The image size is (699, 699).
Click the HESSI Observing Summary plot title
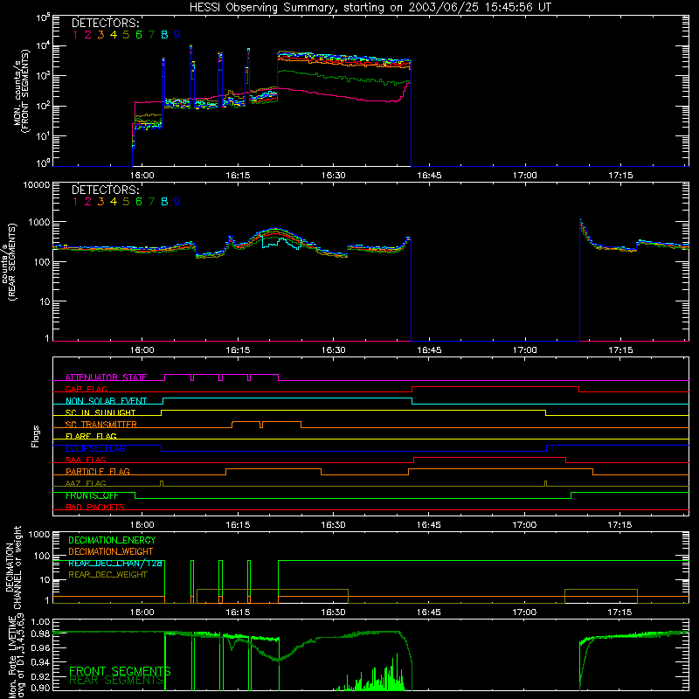(x=370, y=8)
